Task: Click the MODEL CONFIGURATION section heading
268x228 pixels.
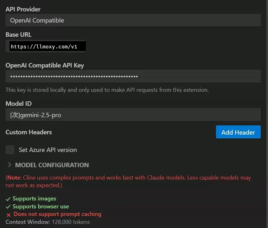Action: [x=52, y=165]
